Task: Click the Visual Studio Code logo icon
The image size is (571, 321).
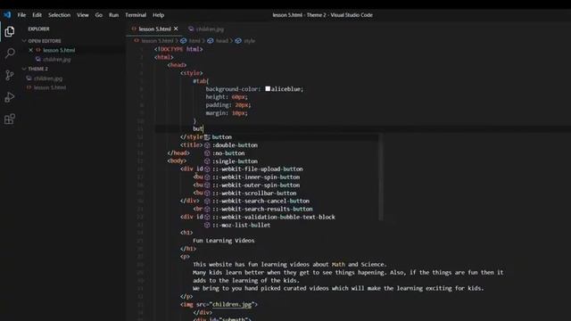Action: (x=7, y=15)
